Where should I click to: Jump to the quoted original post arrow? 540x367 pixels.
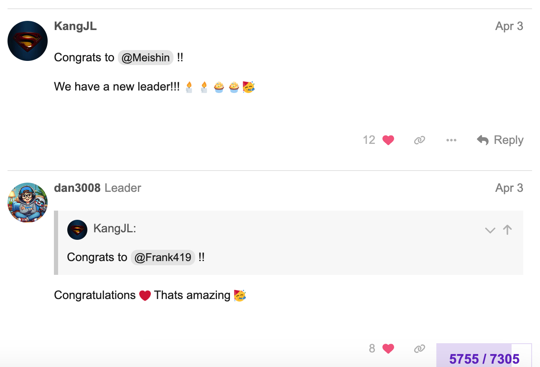coord(507,230)
